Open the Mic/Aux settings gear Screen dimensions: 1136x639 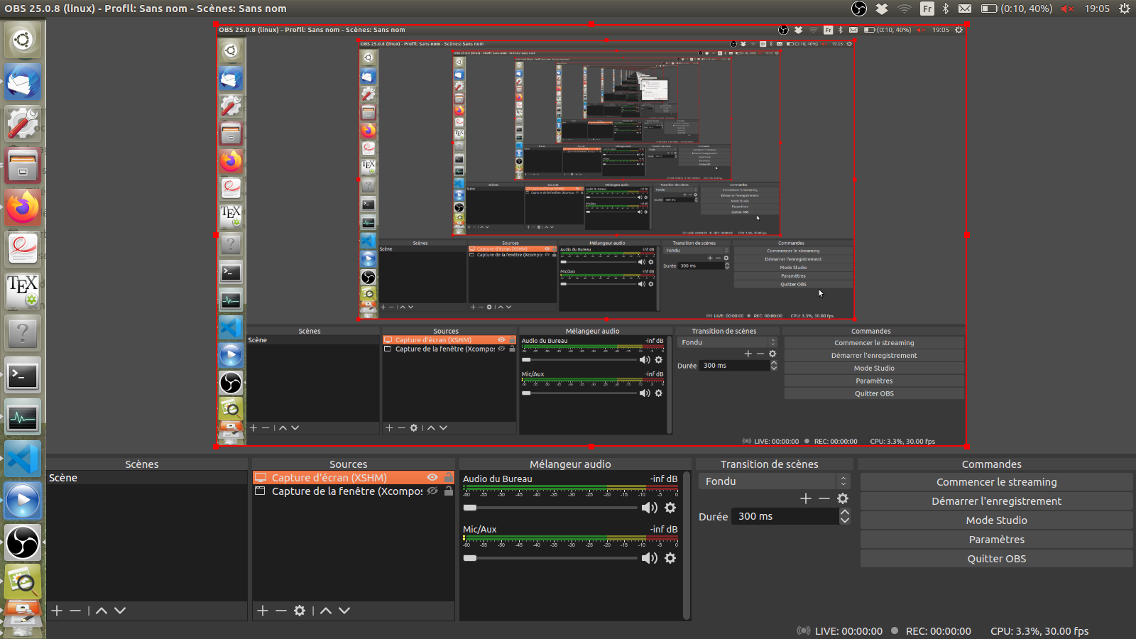pyautogui.click(x=670, y=558)
